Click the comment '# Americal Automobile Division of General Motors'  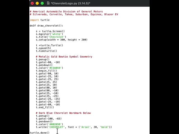coord(66,11)
